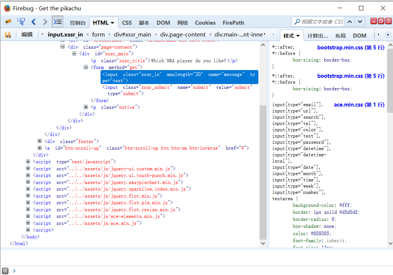Click the #858585 color value
Image resolution: width=393 pixels, height=275 pixels.
tap(320, 233)
